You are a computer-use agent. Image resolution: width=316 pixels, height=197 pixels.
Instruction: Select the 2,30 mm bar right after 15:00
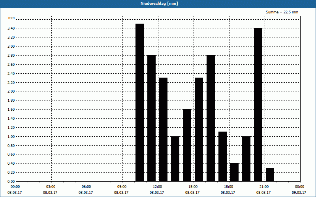click(199, 130)
